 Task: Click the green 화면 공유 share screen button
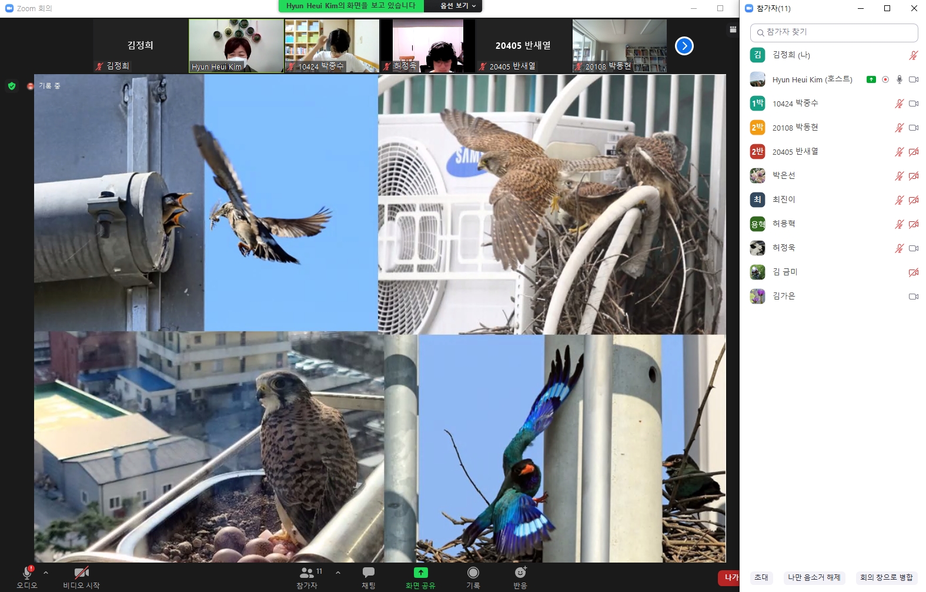pos(420,577)
